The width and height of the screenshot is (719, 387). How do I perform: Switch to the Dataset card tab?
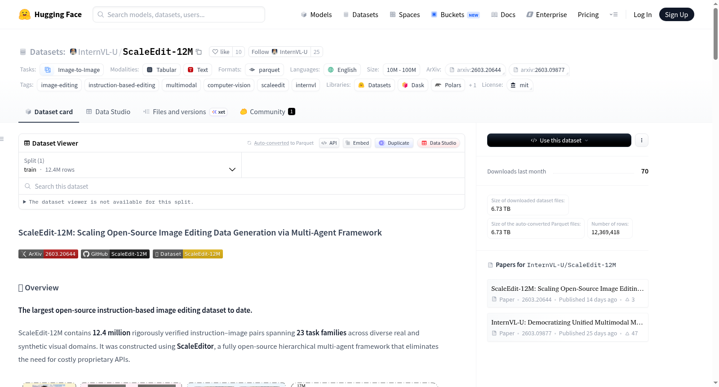pos(49,112)
